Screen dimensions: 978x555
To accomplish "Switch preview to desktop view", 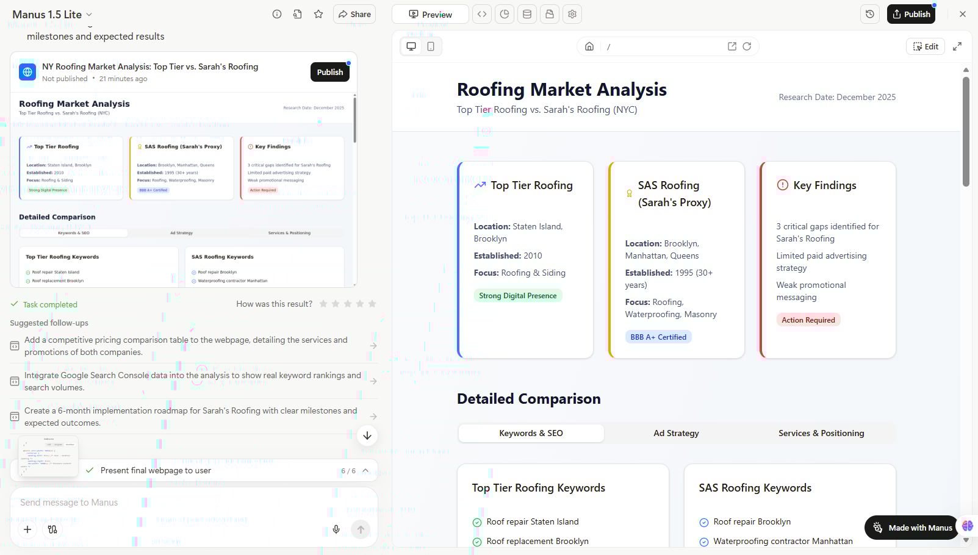I will [411, 46].
